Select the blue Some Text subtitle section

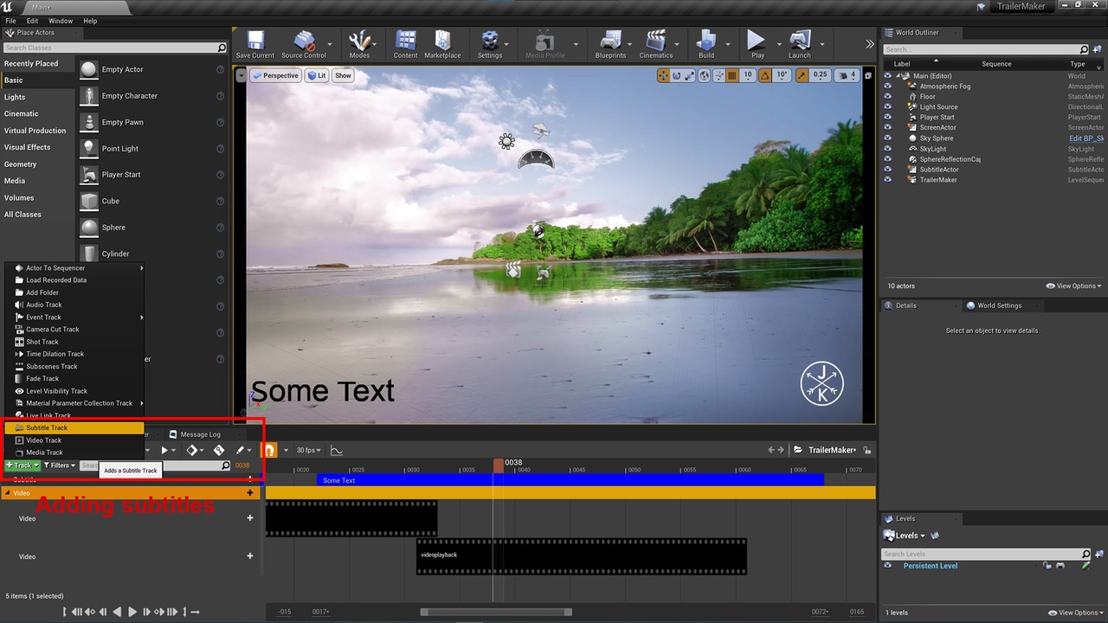click(570, 480)
